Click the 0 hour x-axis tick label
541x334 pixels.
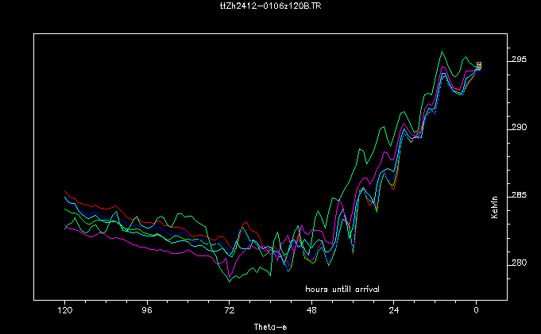coord(477,313)
